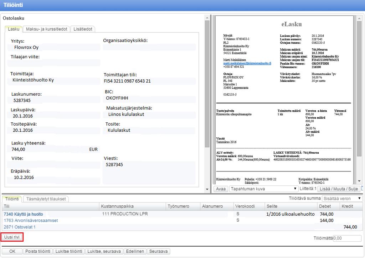Click the eLasku invoice image preview
The image size is (365, 258).
click(284, 100)
